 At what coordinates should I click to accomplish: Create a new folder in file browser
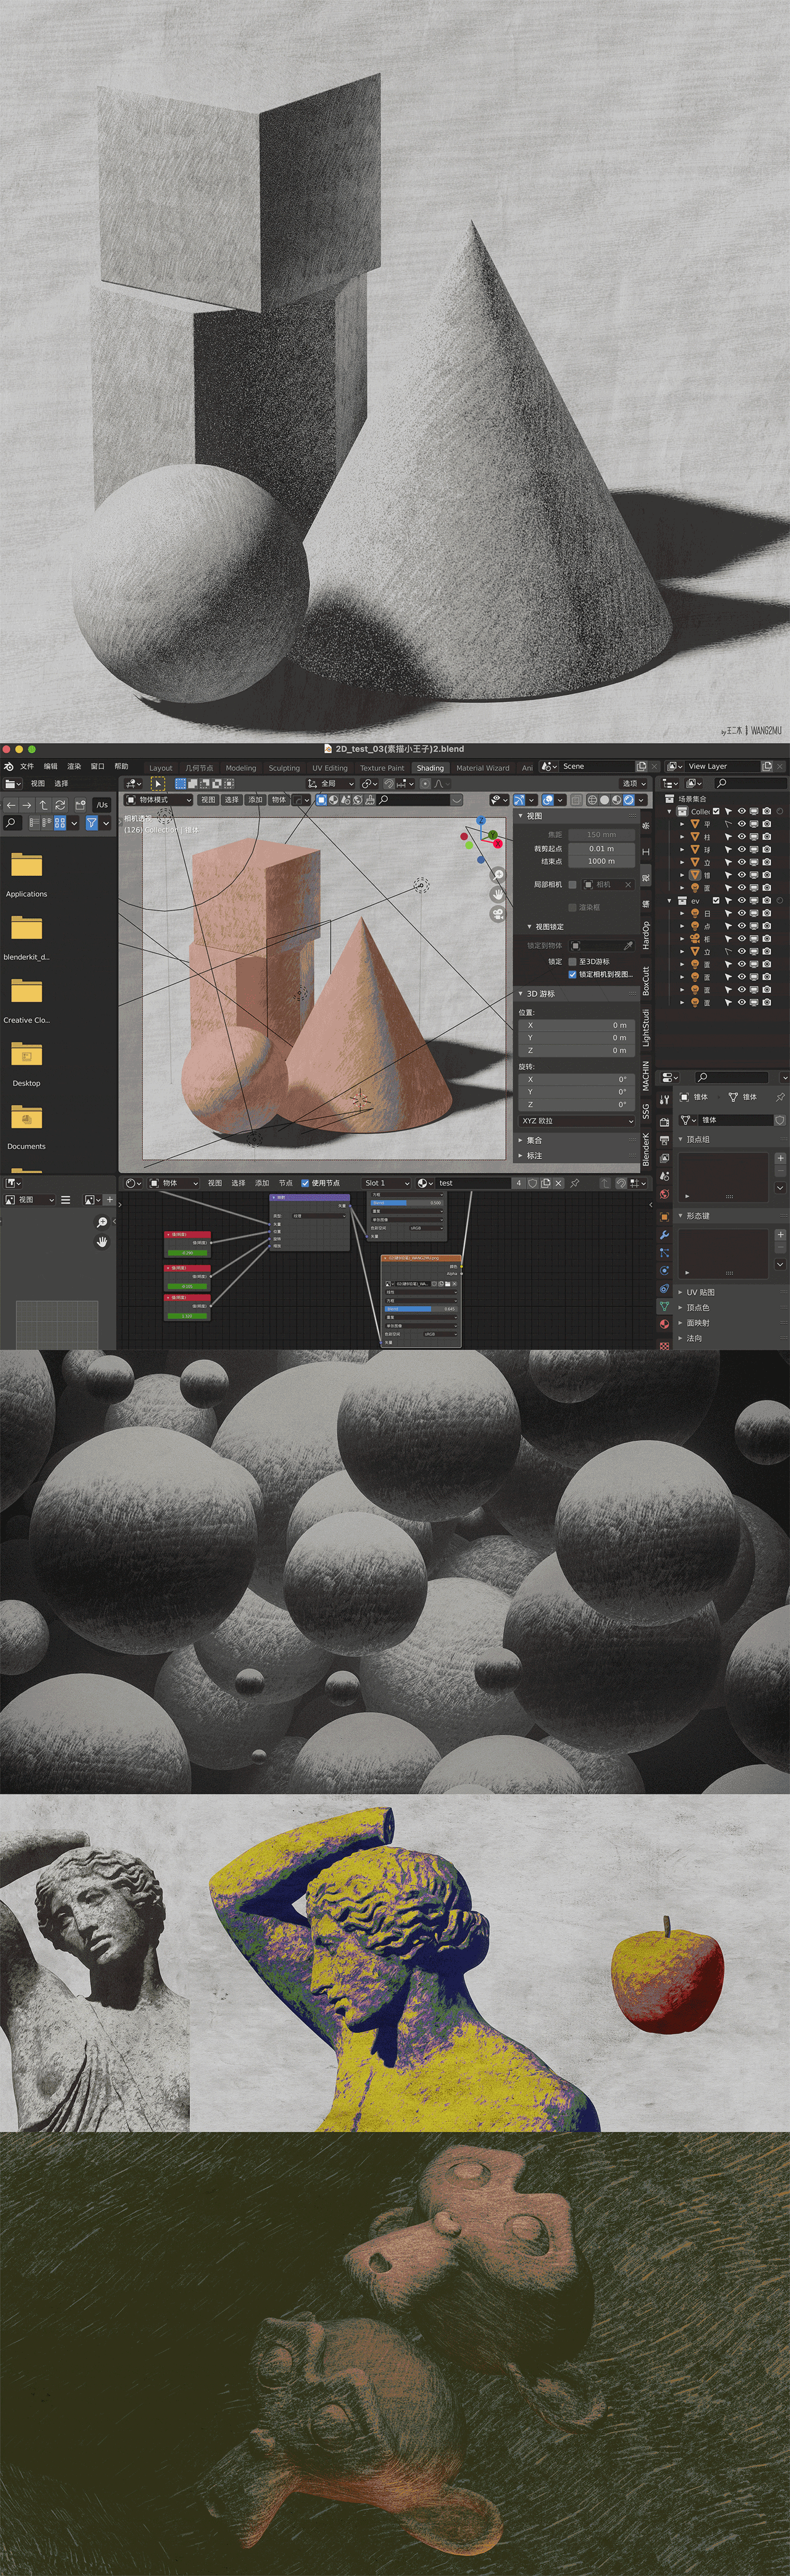click(80, 805)
